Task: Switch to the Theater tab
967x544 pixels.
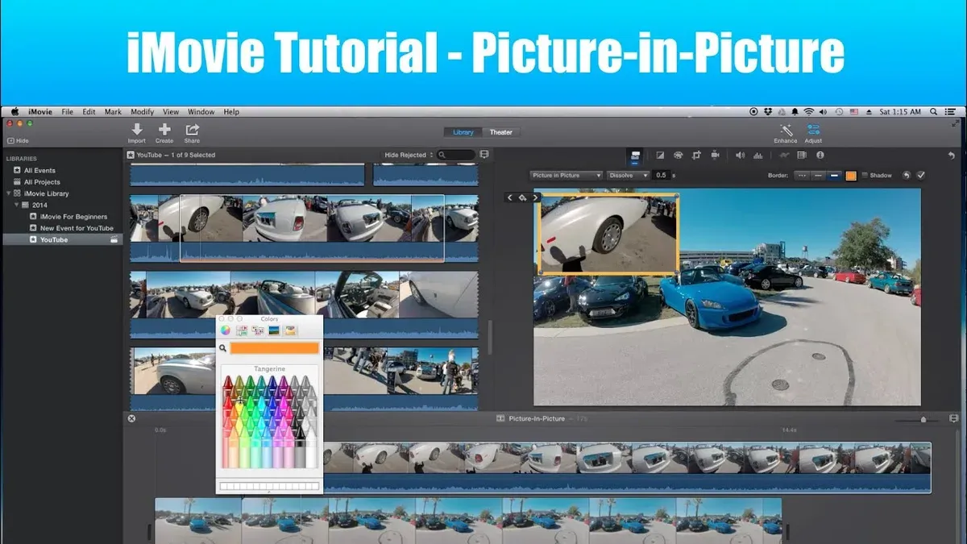Action: (500, 132)
